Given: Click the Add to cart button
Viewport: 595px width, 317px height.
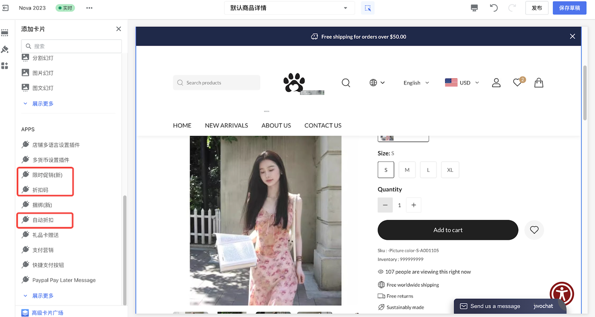Looking at the screenshot, I should click(447, 230).
